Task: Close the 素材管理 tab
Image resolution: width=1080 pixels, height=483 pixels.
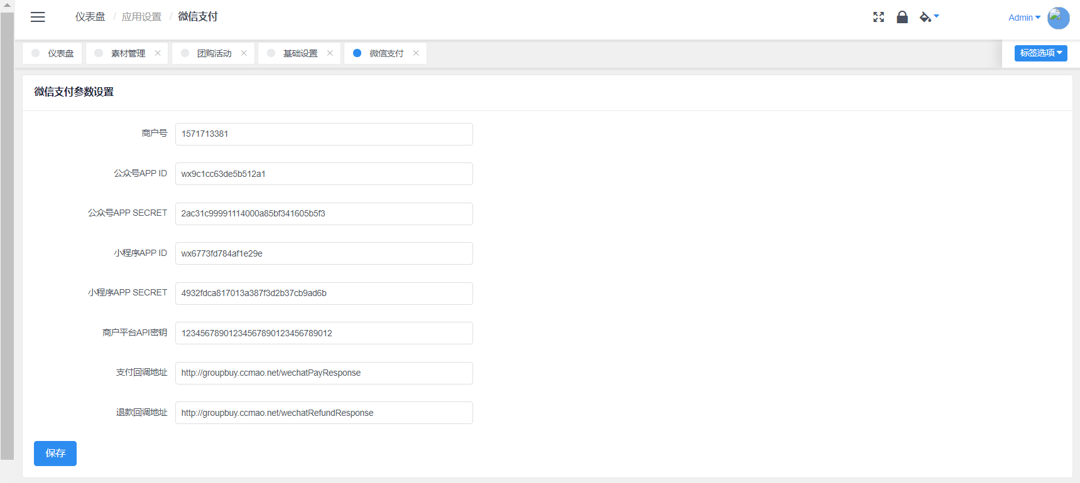Action: tap(158, 53)
